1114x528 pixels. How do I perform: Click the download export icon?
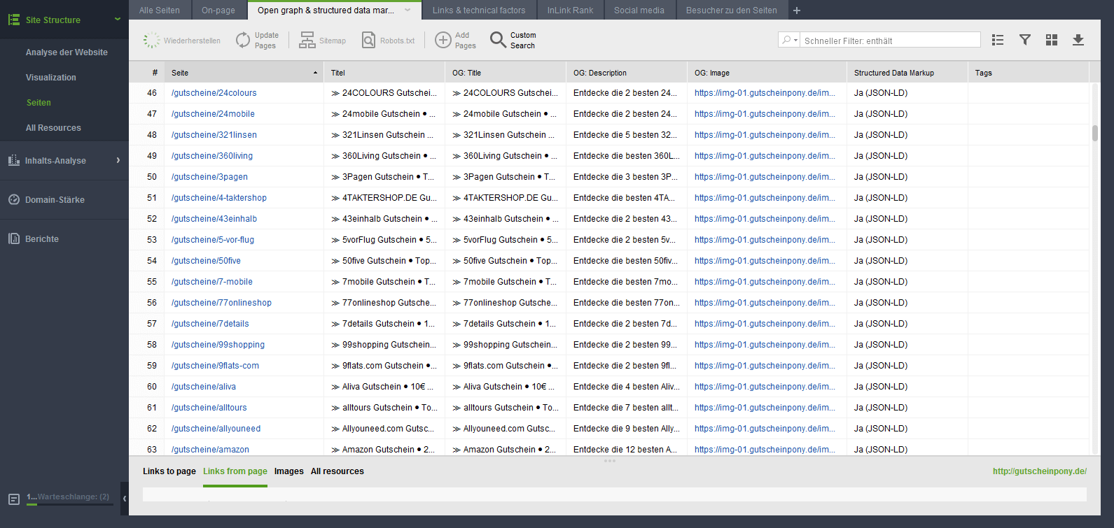click(x=1078, y=41)
